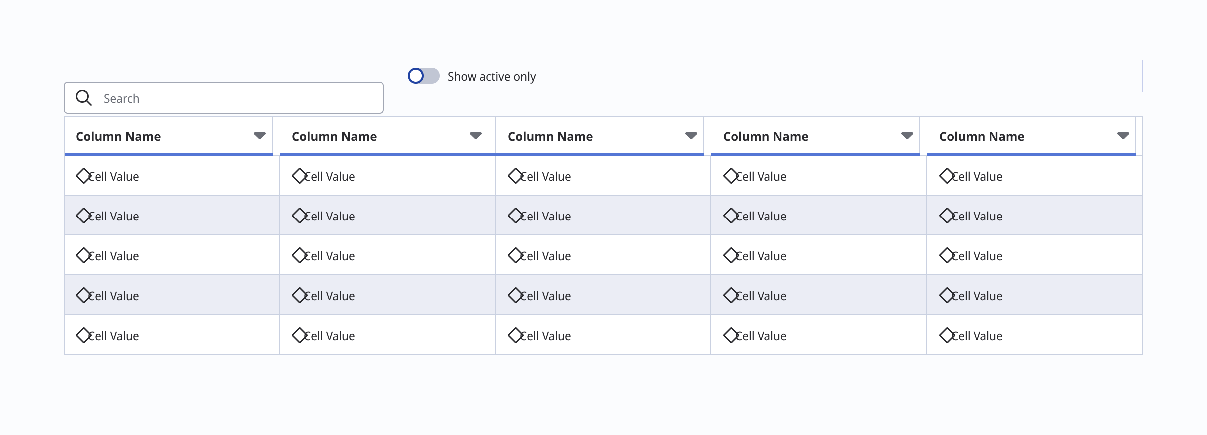The height and width of the screenshot is (435, 1207).
Task: Select the Cell Value text in row 3, column 3
Action: (546, 256)
